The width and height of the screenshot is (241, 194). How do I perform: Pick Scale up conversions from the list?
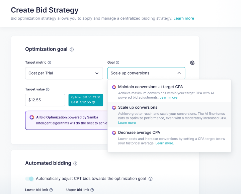(x=138, y=107)
